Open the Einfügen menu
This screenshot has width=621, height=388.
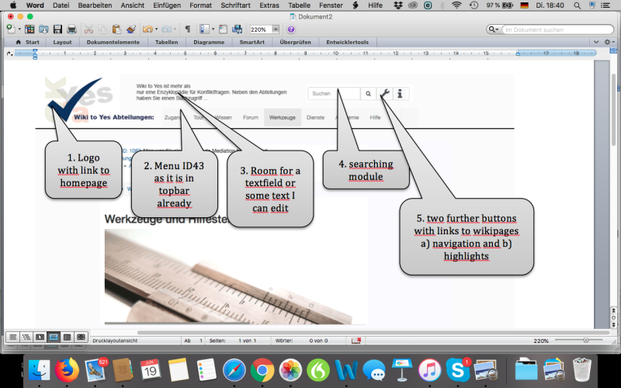coord(167,5)
